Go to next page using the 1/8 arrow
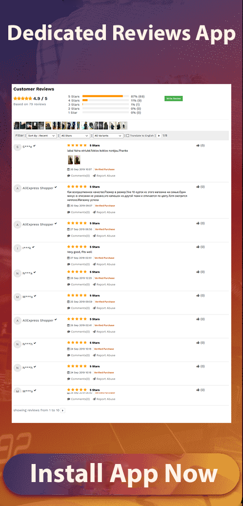This screenshot has height=506, width=243. 159,136
